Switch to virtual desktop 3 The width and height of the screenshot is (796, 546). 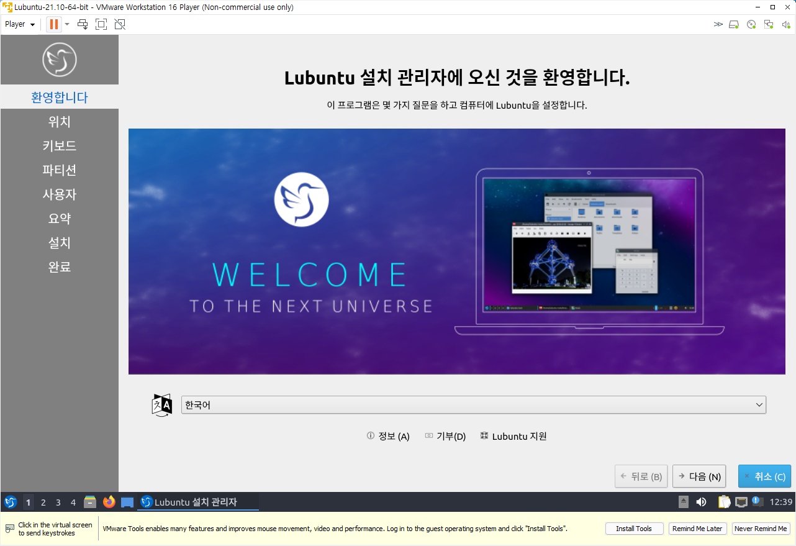click(58, 502)
